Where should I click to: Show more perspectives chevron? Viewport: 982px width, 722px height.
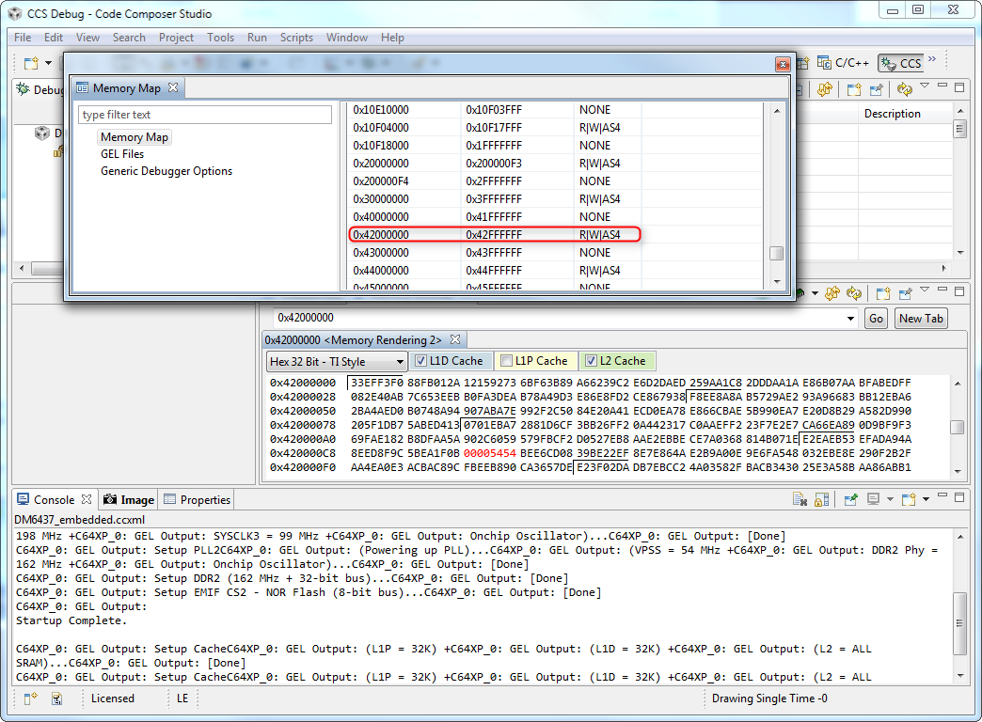[x=932, y=59]
